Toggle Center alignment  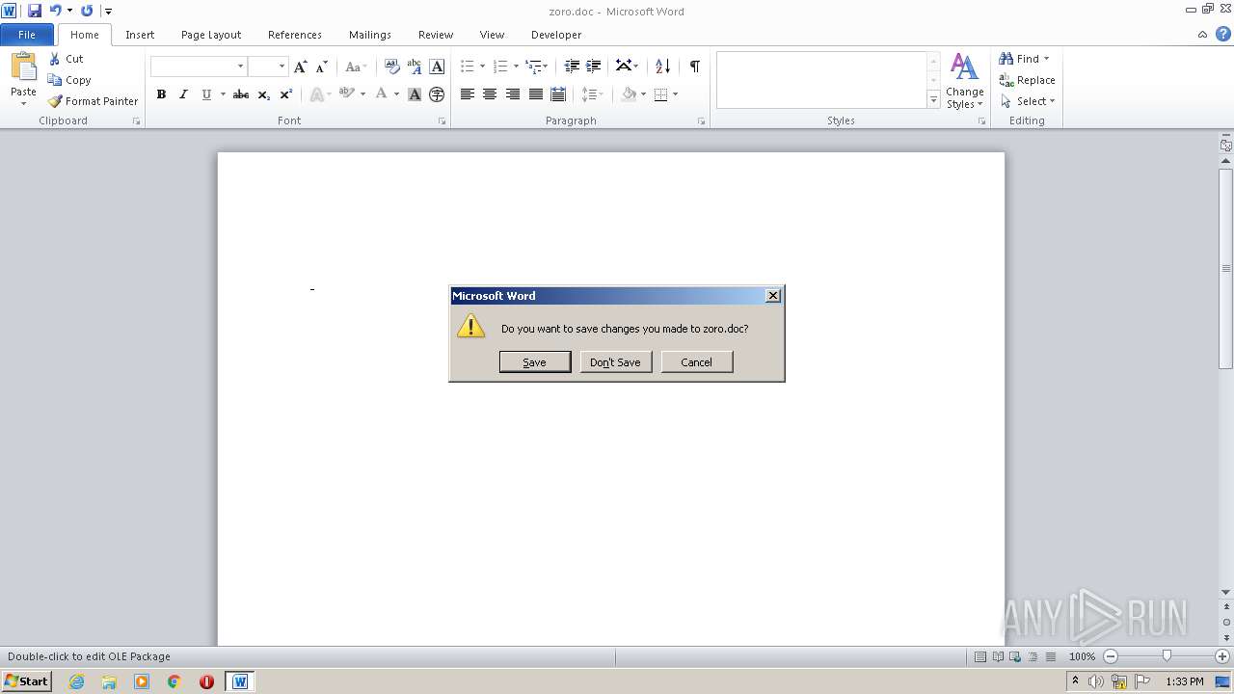490,94
